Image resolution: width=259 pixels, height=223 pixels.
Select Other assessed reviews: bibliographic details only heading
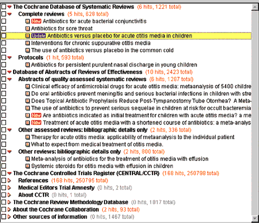(x=83, y=130)
